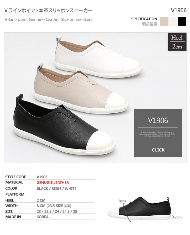
Task: Click the black side-view shoe diagram
Action: (x=139, y=209)
